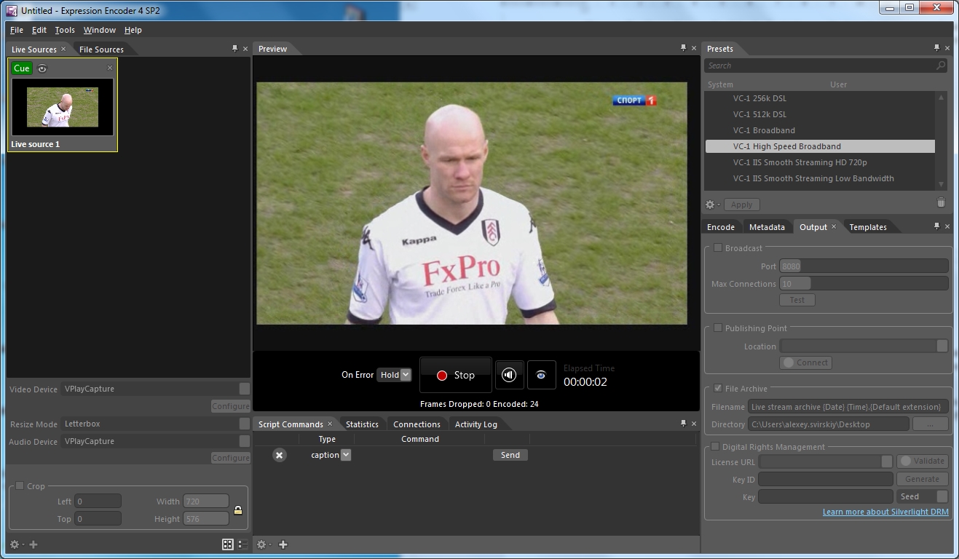Stop the live encoding

456,375
